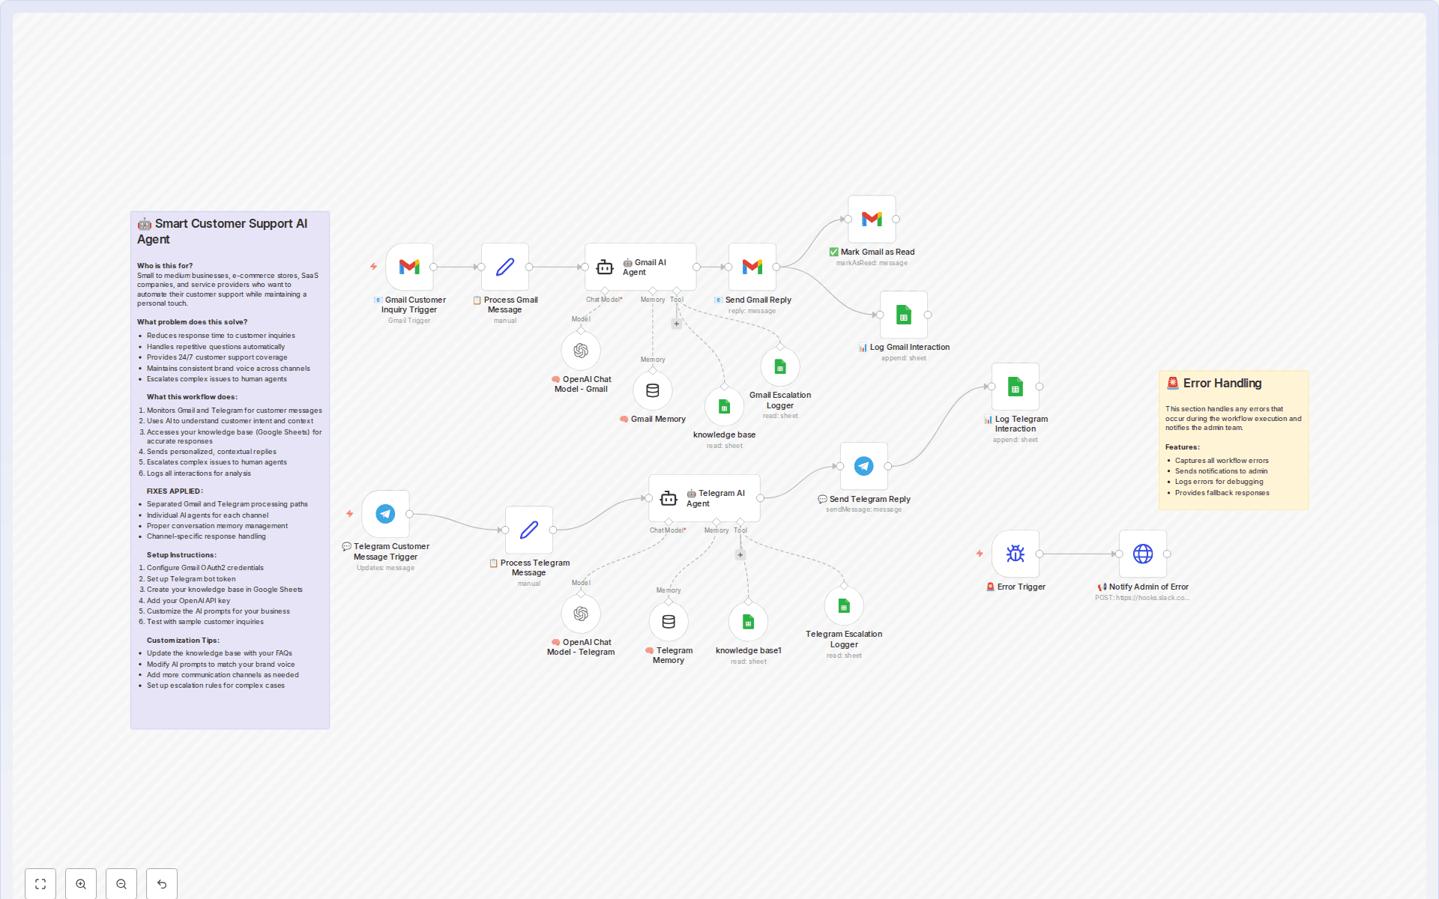The image size is (1439, 899).
Task: Select the Telegram AI Agent node
Action: pyautogui.click(x=705, y=498)
